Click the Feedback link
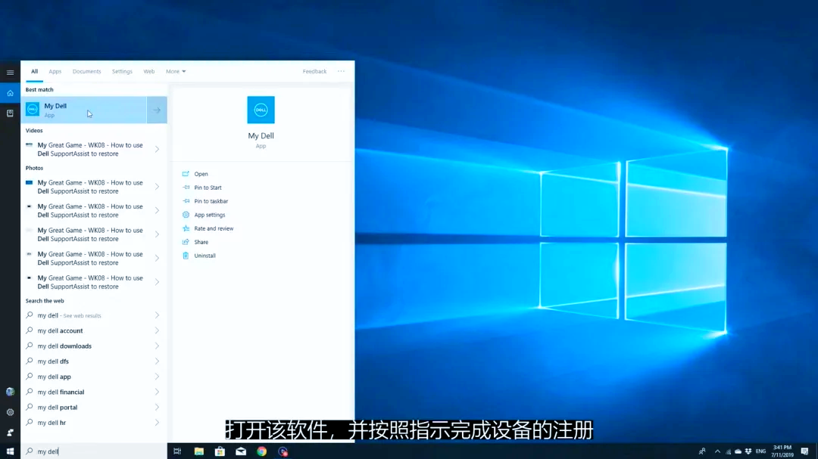This screenshot has width=818, height=459. coord(314,71)
